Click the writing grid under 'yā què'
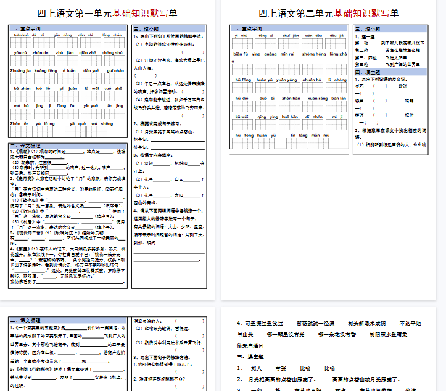The height and width of the screenshot is (391, 446). tap(75, 131)
